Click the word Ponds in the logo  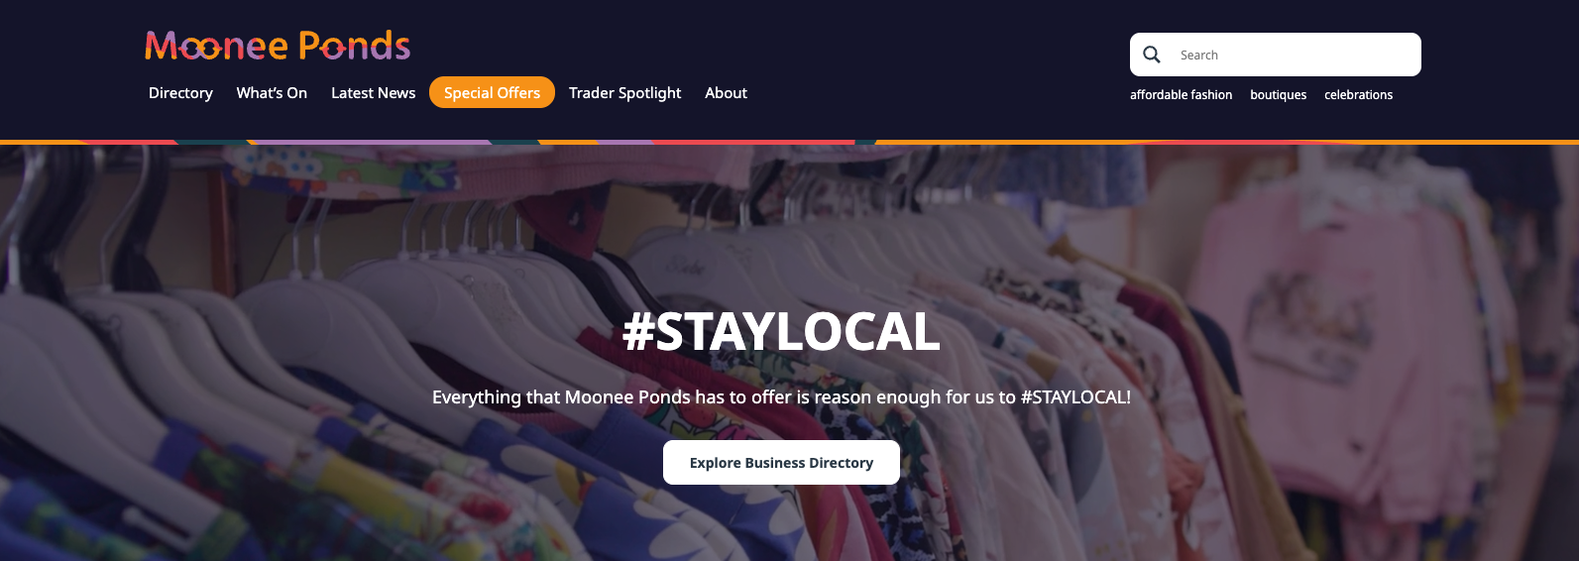(x=354, y=46)
